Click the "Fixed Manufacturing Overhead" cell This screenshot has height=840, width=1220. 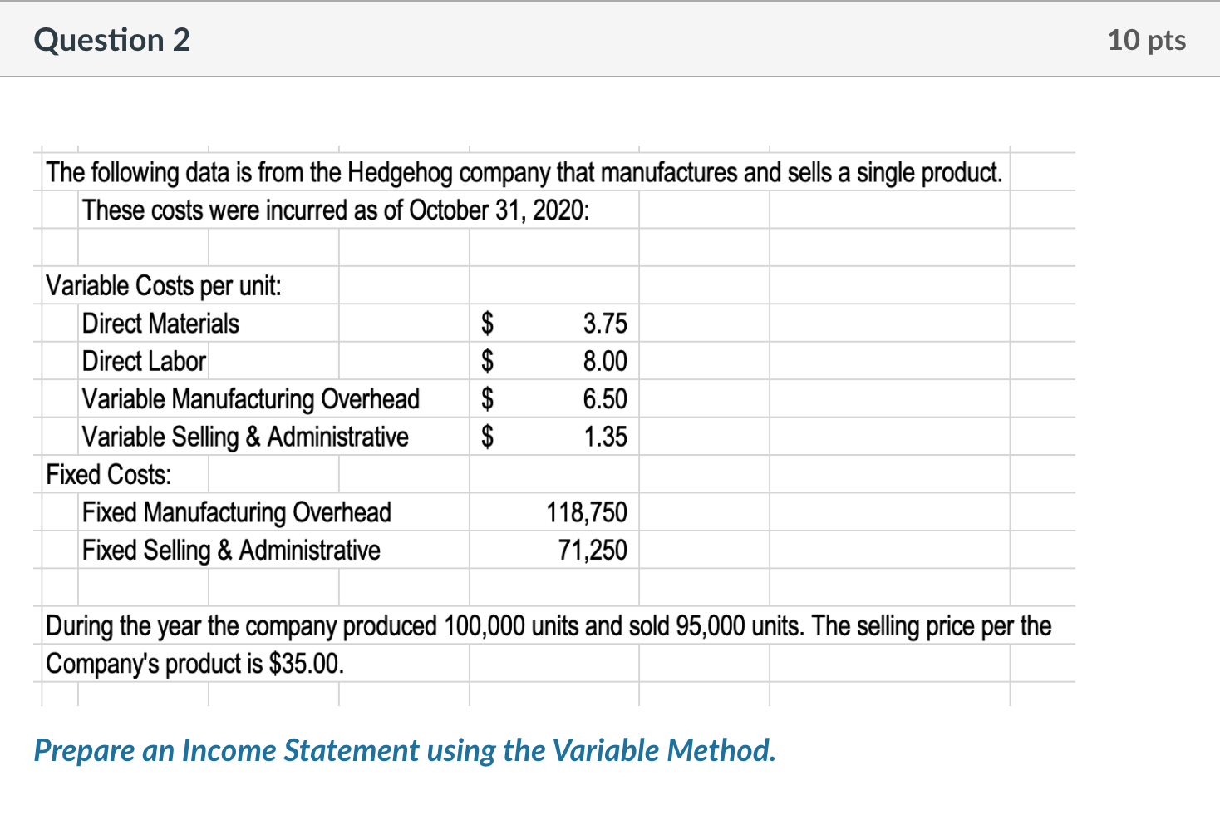coord(237,512)
